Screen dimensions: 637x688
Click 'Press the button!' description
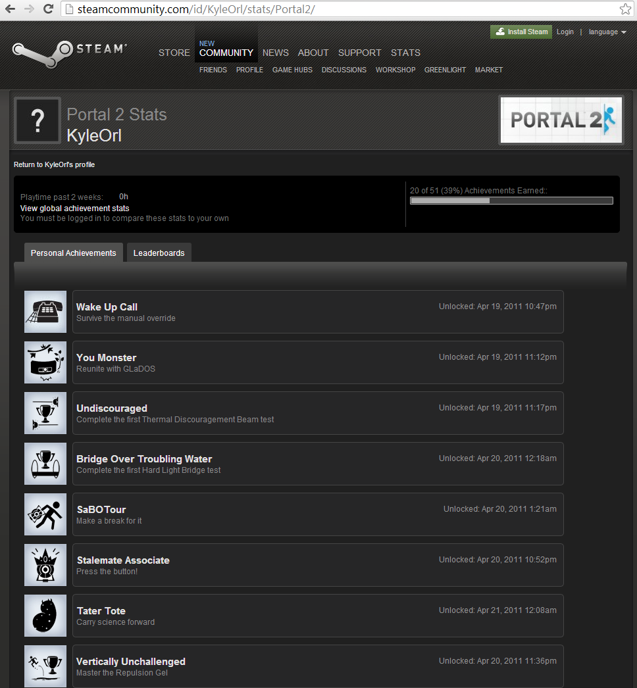click(107, 572)
